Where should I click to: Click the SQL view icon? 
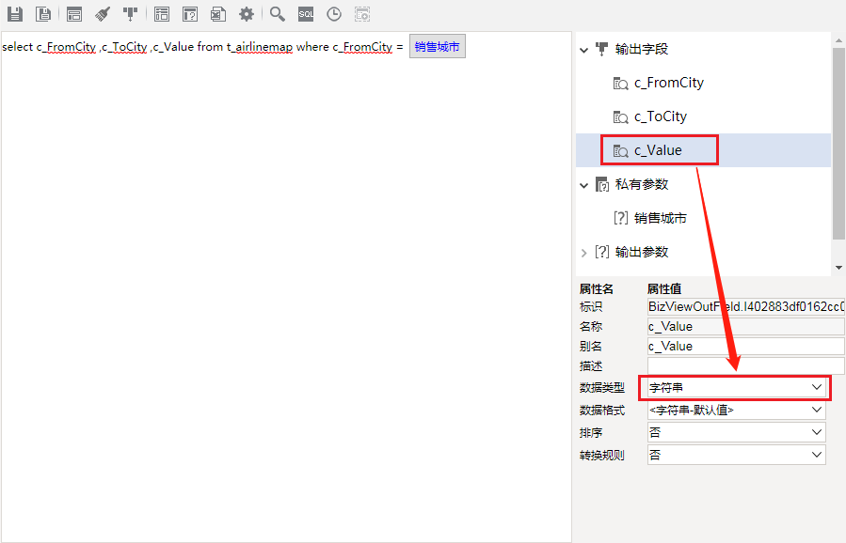click(306, 14)
